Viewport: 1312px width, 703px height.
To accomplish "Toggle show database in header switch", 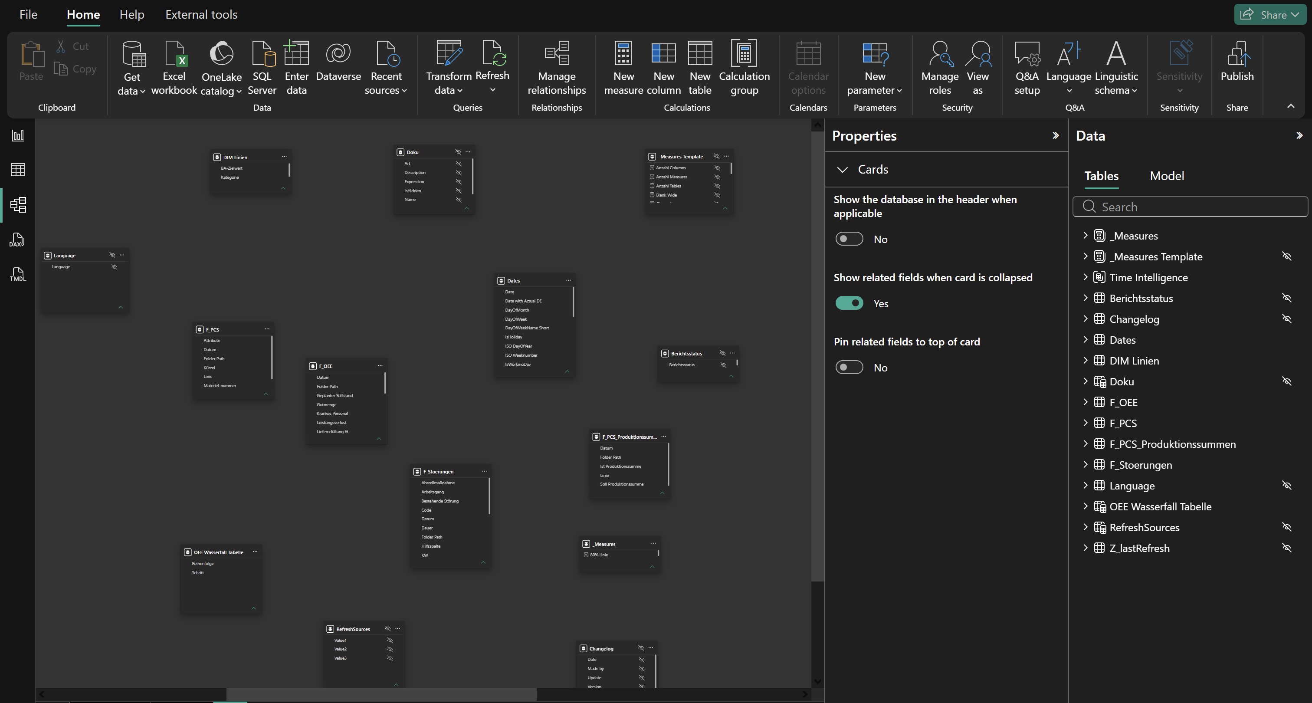I will [849, 239].
